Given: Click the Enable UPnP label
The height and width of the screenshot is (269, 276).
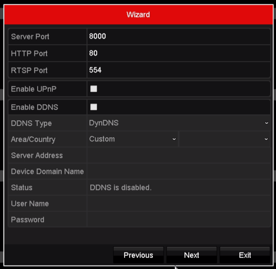Looking at the screenshot, I should (34, 89).
